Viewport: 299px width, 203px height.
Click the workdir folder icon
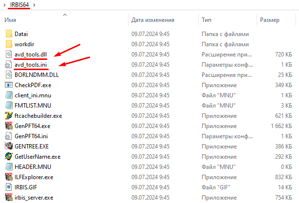coord(9,44)
